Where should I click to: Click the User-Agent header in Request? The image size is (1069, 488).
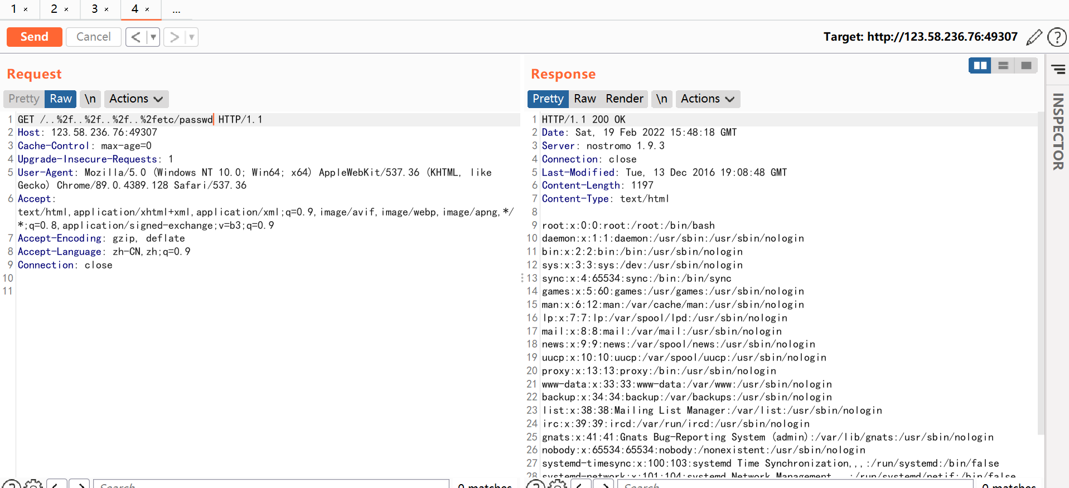[255, 179]
